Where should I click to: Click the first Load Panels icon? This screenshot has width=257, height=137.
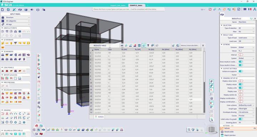tap(2, 71)
